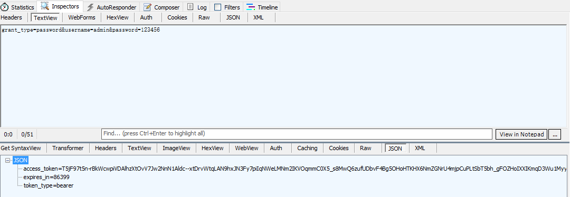Switch to the ImageView response tab

pyautogui.click(x=176, y=148)
